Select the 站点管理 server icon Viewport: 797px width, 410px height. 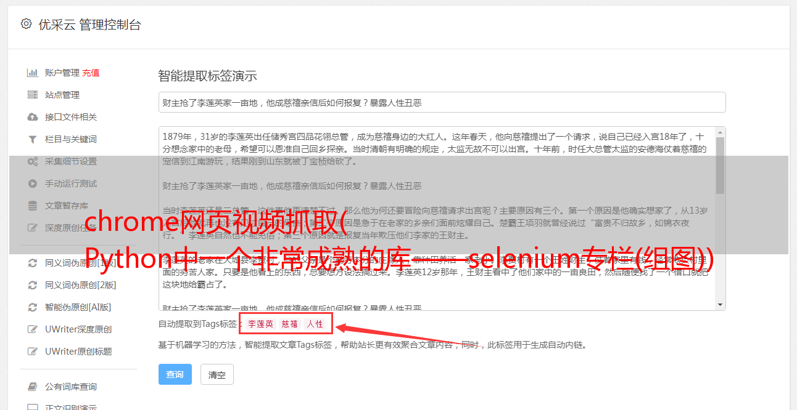tap(32, 95)
